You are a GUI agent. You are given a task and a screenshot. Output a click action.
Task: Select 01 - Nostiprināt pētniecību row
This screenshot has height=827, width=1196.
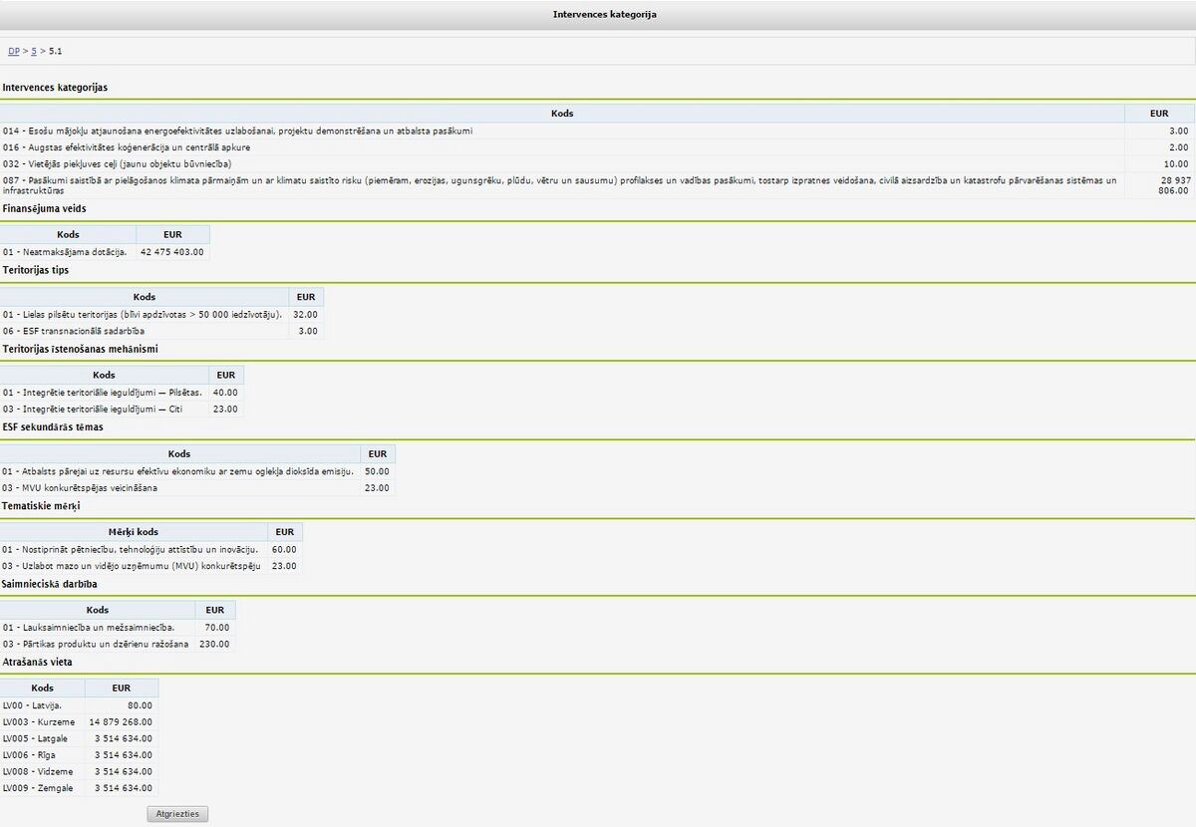pyautogui.click(x=151, y=549)
